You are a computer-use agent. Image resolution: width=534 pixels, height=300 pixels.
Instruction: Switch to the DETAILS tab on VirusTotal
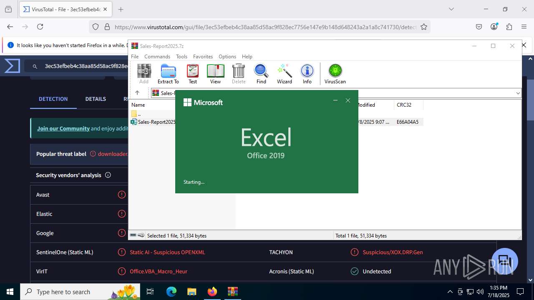coord(96,99)
